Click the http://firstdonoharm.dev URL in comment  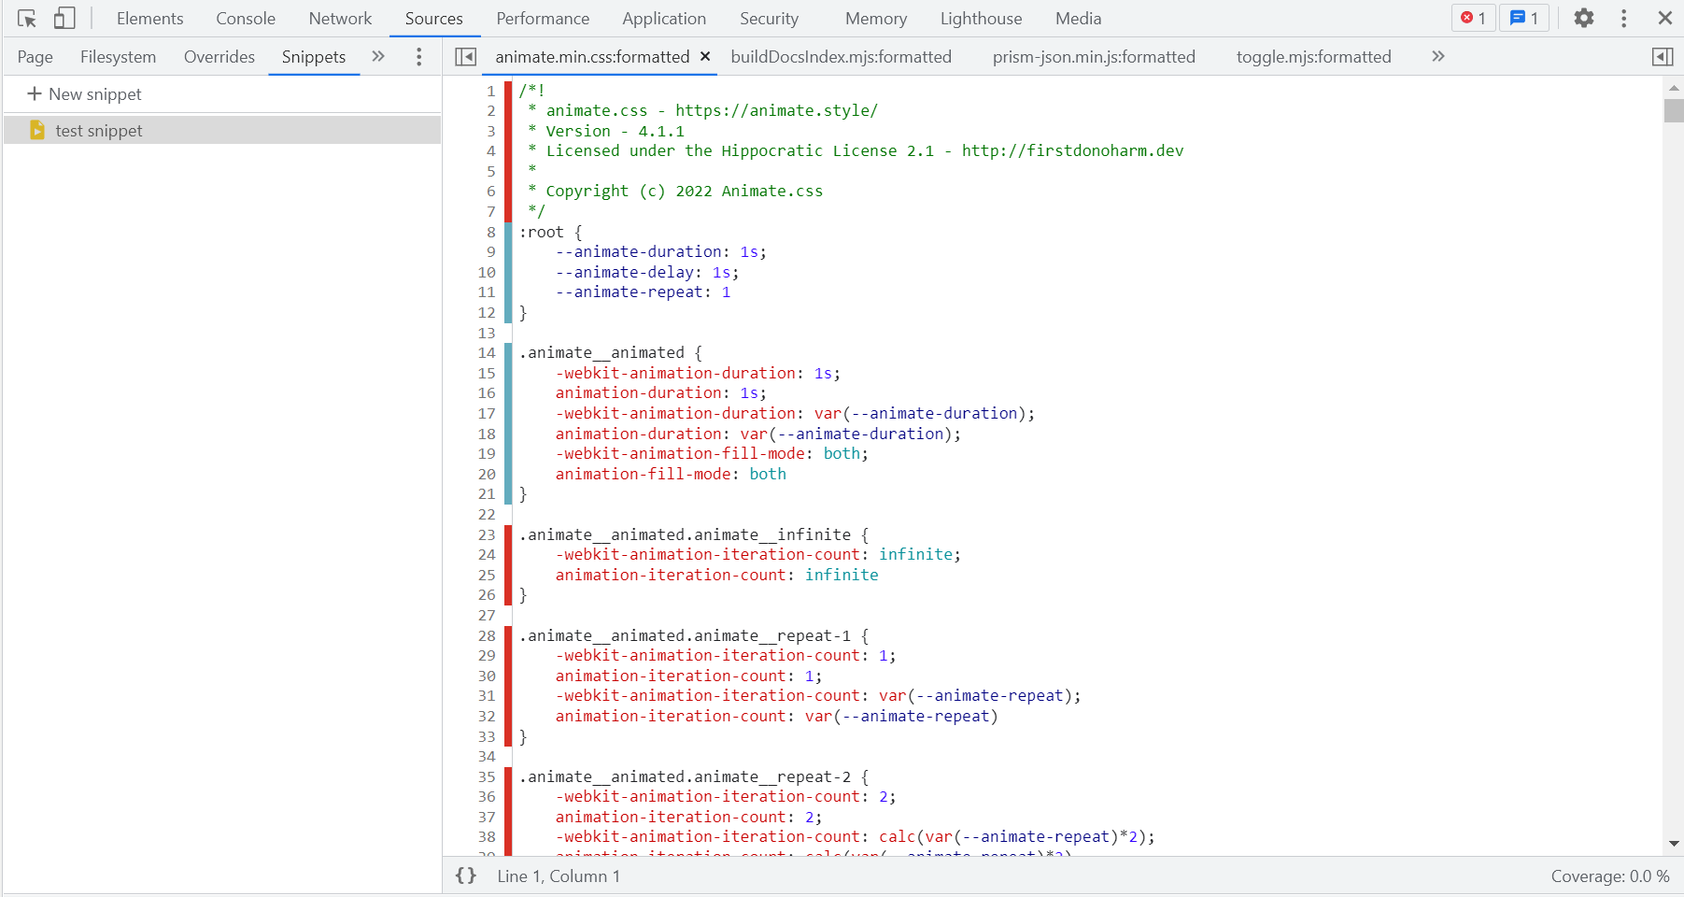click(x=1073, y=150)
